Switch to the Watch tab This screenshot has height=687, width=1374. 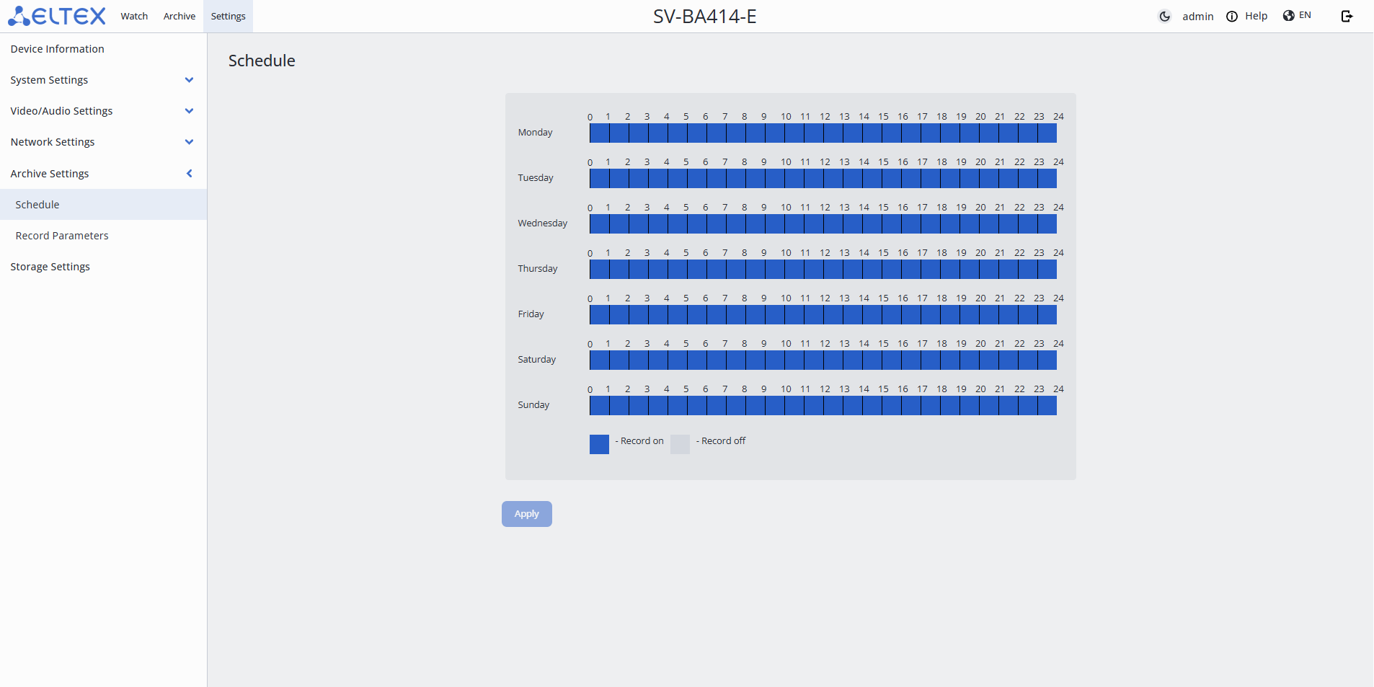tap(134, 16)
